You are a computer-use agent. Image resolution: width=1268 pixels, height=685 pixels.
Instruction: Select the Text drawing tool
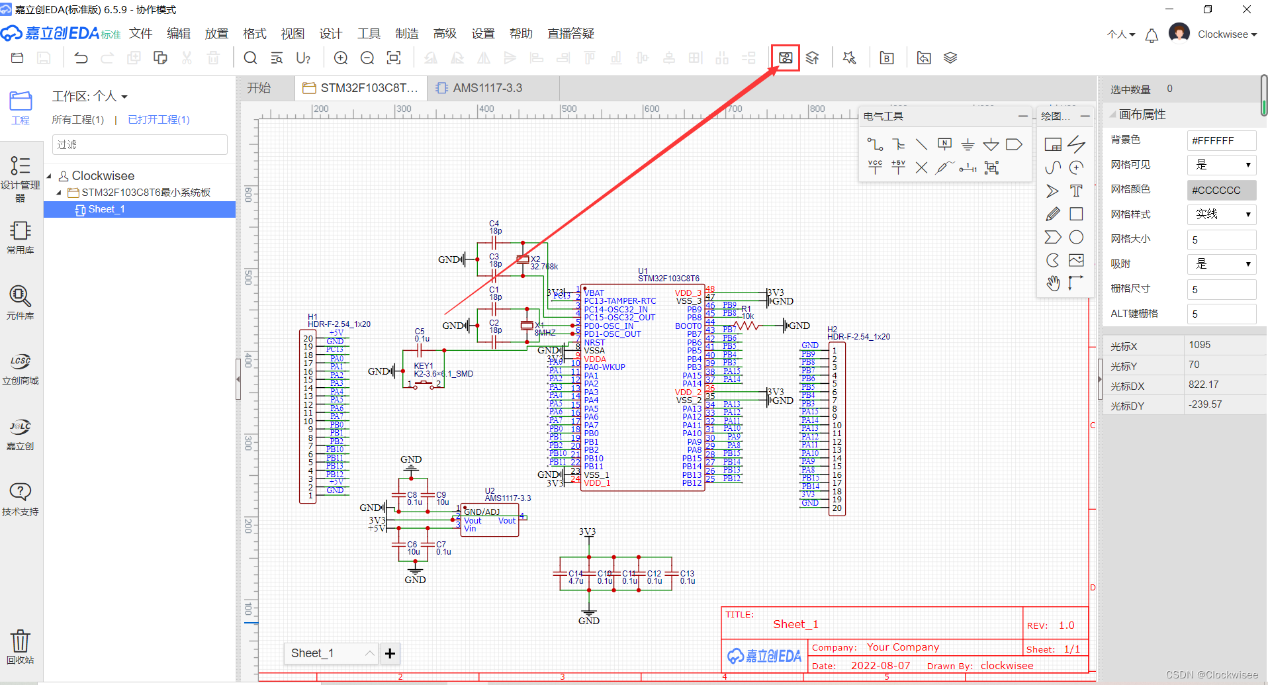click(x=1077, y=191)
